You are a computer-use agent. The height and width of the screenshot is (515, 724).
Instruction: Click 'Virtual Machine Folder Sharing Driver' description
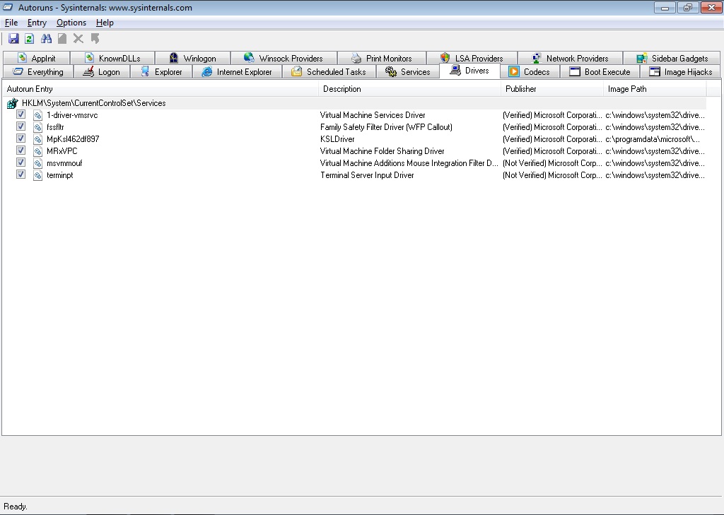[383, 151]
